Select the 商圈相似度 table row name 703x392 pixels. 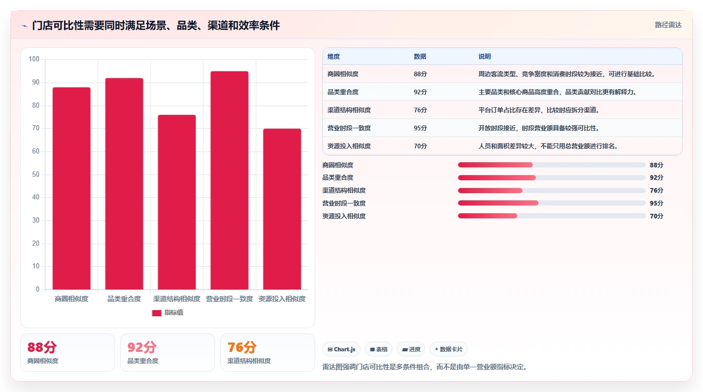pos(343,74)
